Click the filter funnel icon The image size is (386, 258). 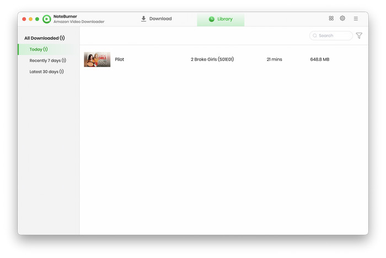click(359, 36)
